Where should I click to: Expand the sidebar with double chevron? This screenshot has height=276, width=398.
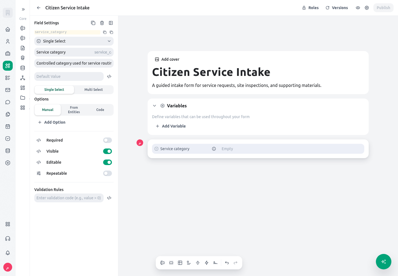[x=23, y=9]
